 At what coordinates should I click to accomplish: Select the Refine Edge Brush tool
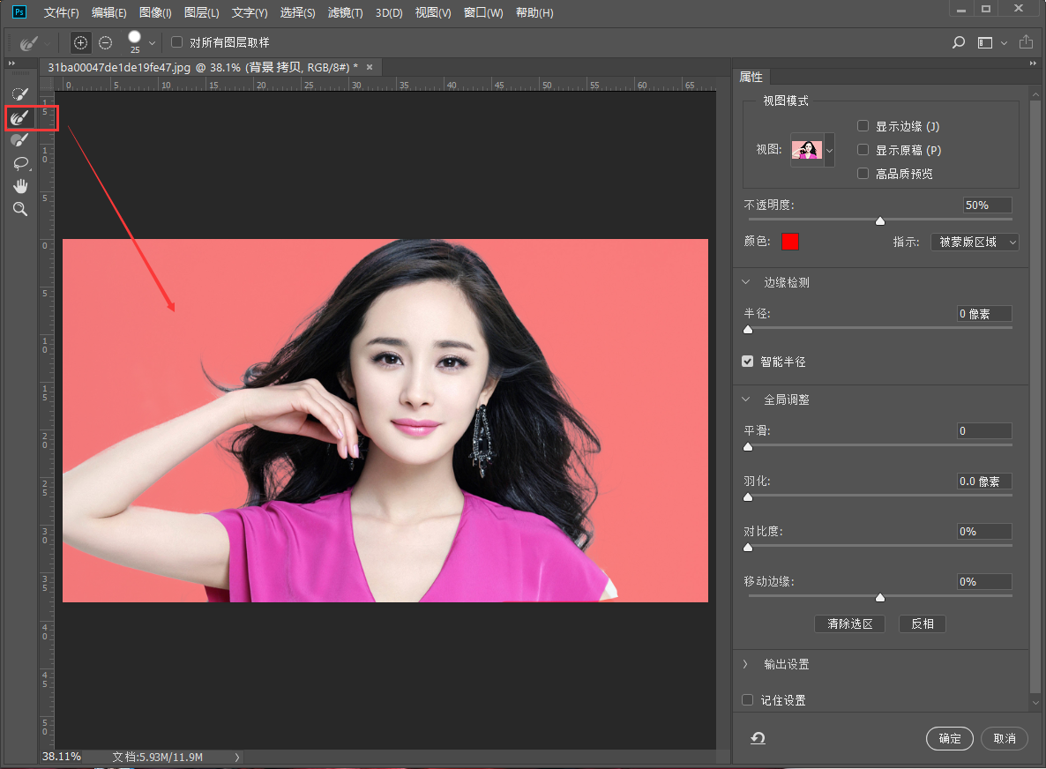20,116
